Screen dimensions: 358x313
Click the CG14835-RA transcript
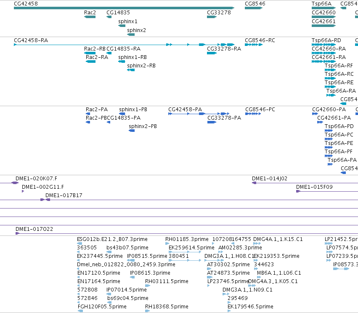(x=109, y=53)
